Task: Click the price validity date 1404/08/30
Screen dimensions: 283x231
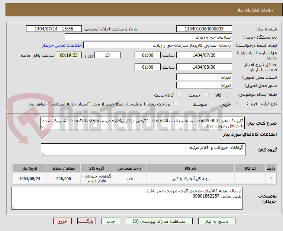Action: tap(204, 67)
